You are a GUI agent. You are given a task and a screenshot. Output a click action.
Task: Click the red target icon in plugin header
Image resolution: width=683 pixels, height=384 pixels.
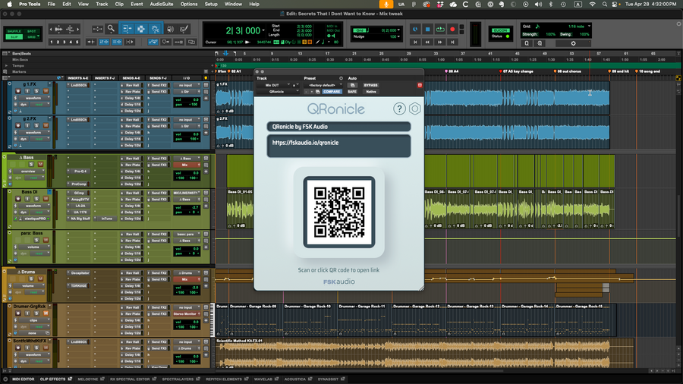click(x=420, y=85)
